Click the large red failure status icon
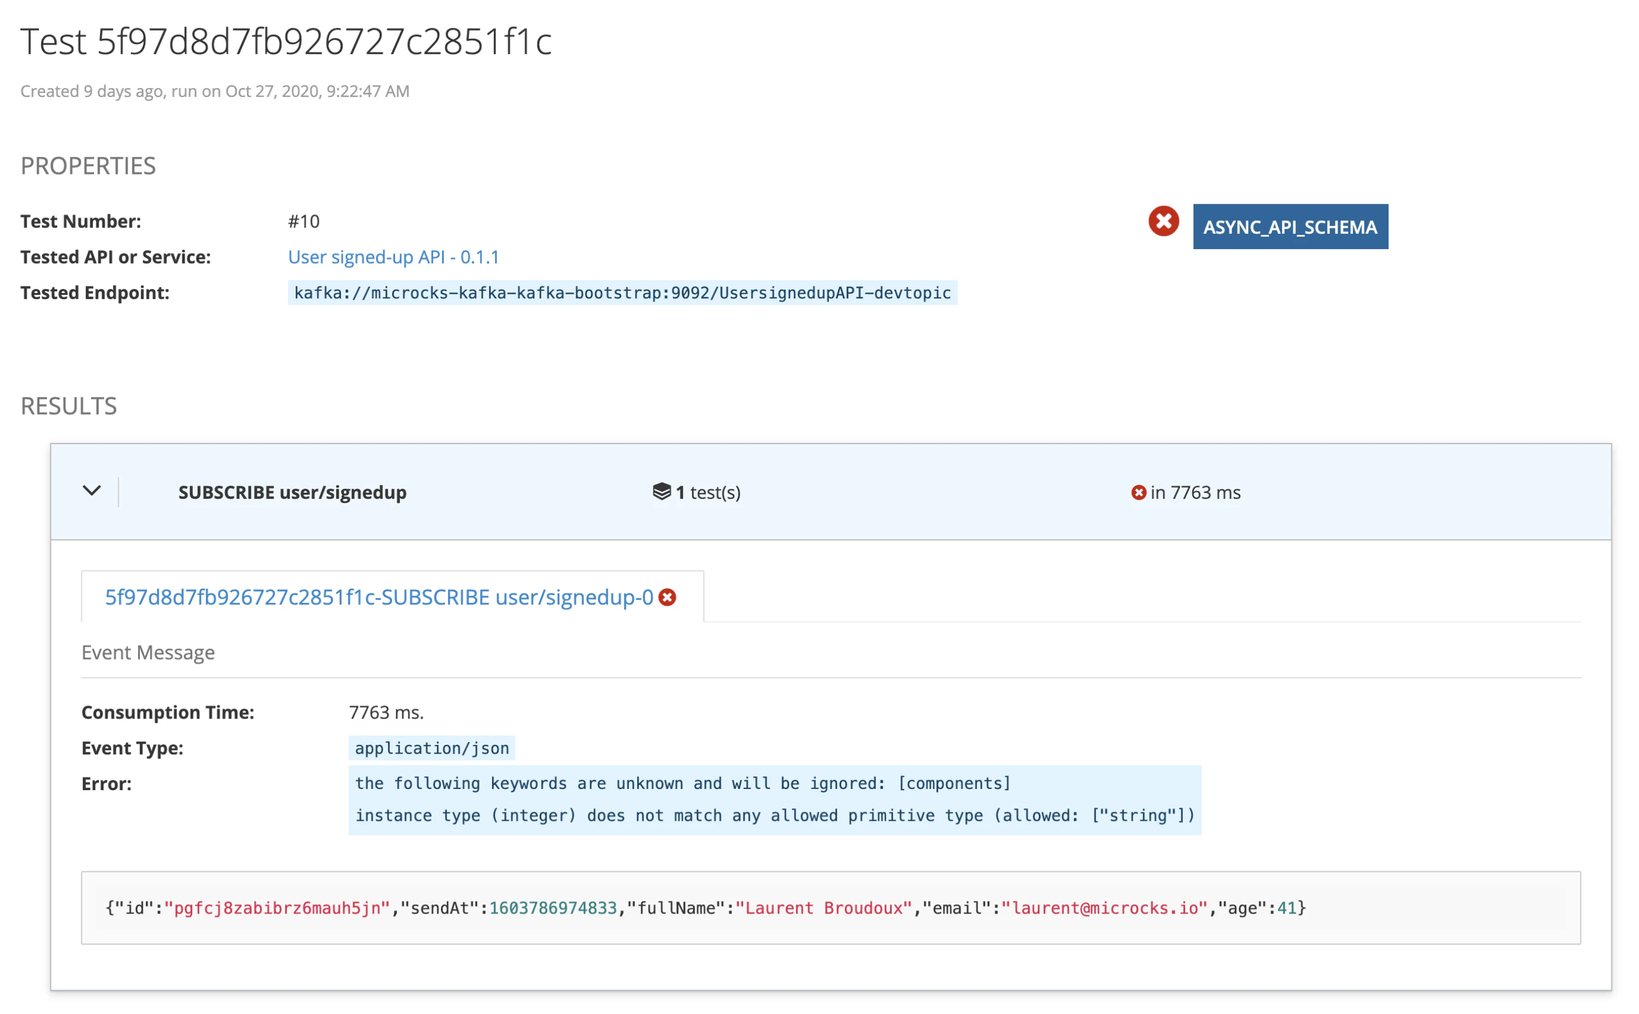Viewport: 1639px width, 1014px height. 1163,221
